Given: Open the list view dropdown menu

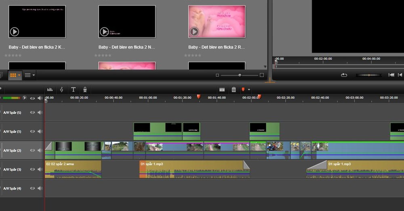Looking at the screenshot, I should [34, 75].
